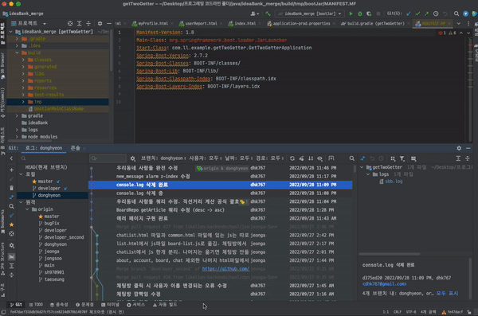Refresh the Git log
The width and height of the screenshot is (478, 316).
coord(292,158)
